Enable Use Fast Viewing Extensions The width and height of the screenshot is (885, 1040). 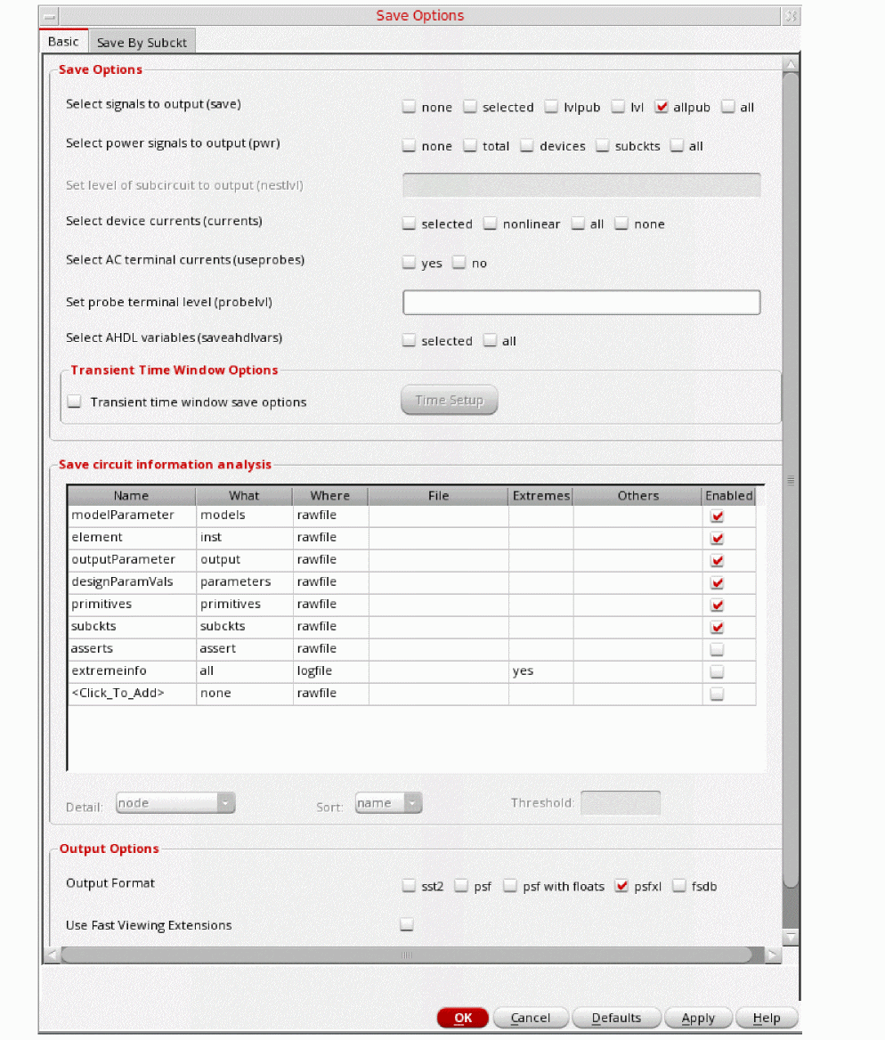(407, 924)
